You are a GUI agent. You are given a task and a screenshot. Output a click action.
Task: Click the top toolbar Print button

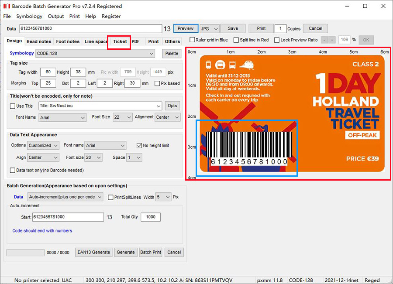261,28
